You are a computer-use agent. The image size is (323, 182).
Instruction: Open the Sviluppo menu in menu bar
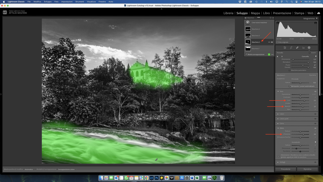tap(48, 2)
